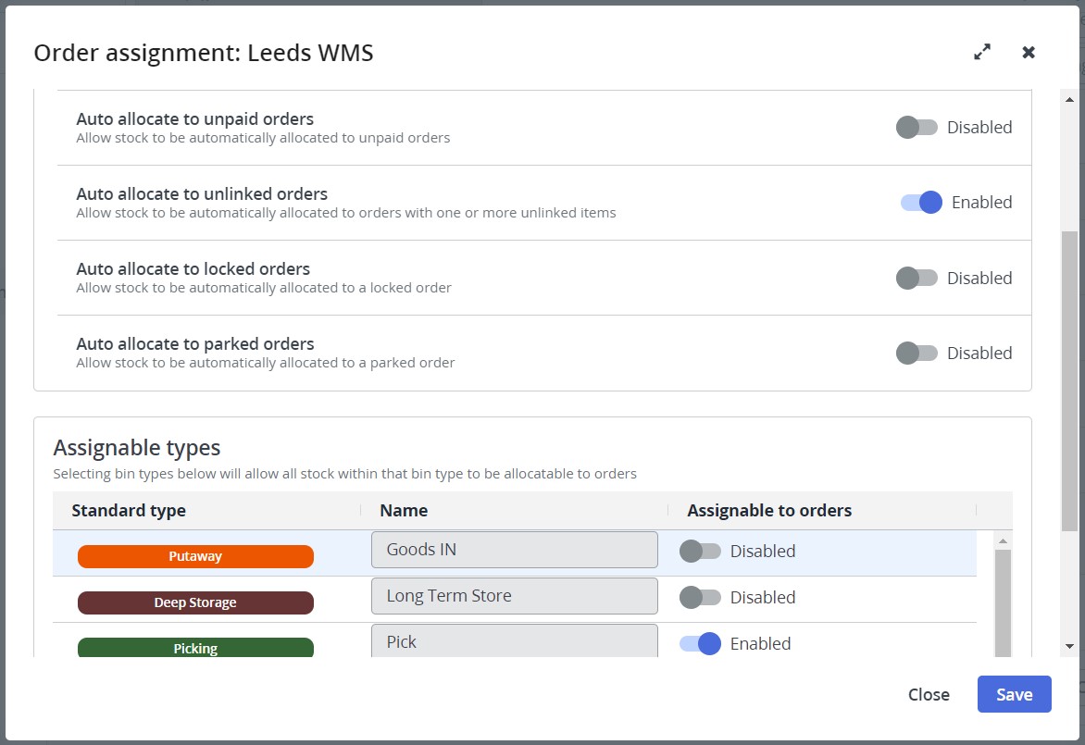Select the orange Putaway type badge
This screenshot has height=745, width=1085.
click(x=195, y=557)
